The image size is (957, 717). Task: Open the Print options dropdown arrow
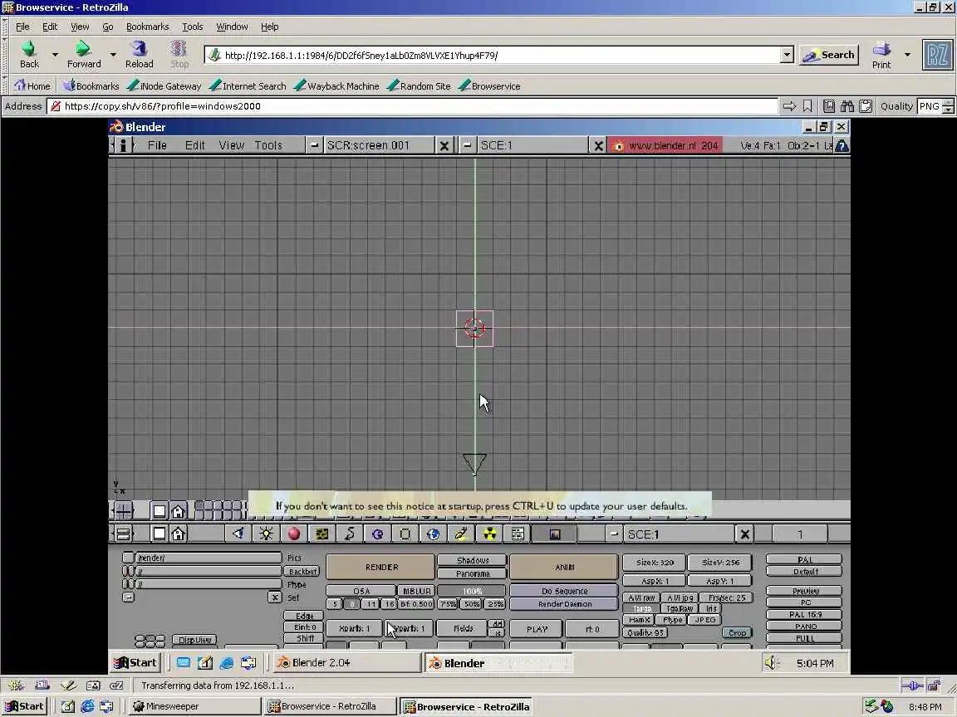(907, 54)
